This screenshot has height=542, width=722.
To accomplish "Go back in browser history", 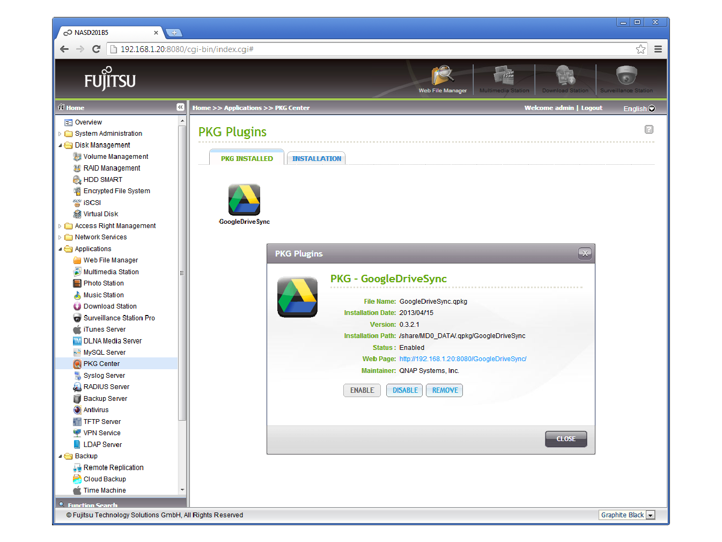I will click(x=64, y=49).
